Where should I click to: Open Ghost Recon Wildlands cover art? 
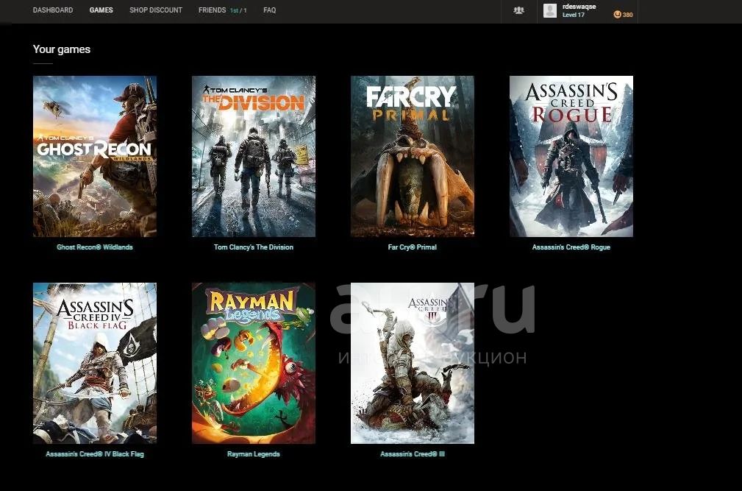95,156
